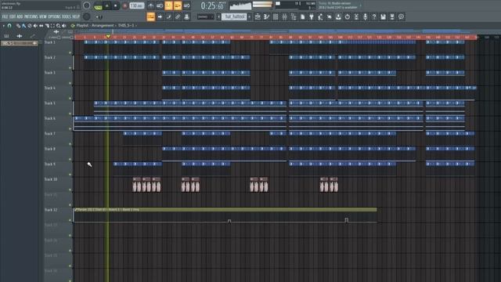501x282 pixels.
Task: Enable wait for input before playing
Action: pyautogui.click(x=160, y=5)
